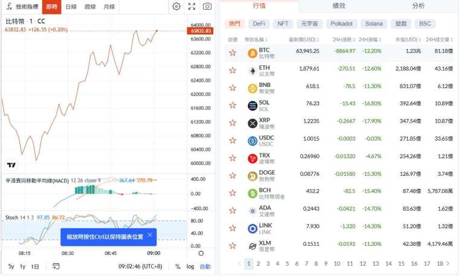
Task: Toggle percentage scale on chart
Action: pyautogui.click(x=178, y=266)
